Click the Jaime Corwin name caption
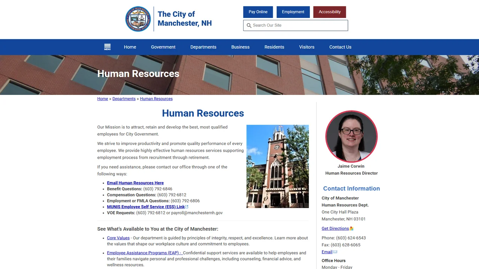Screen dimensions: 479x269 coord(351,166)
